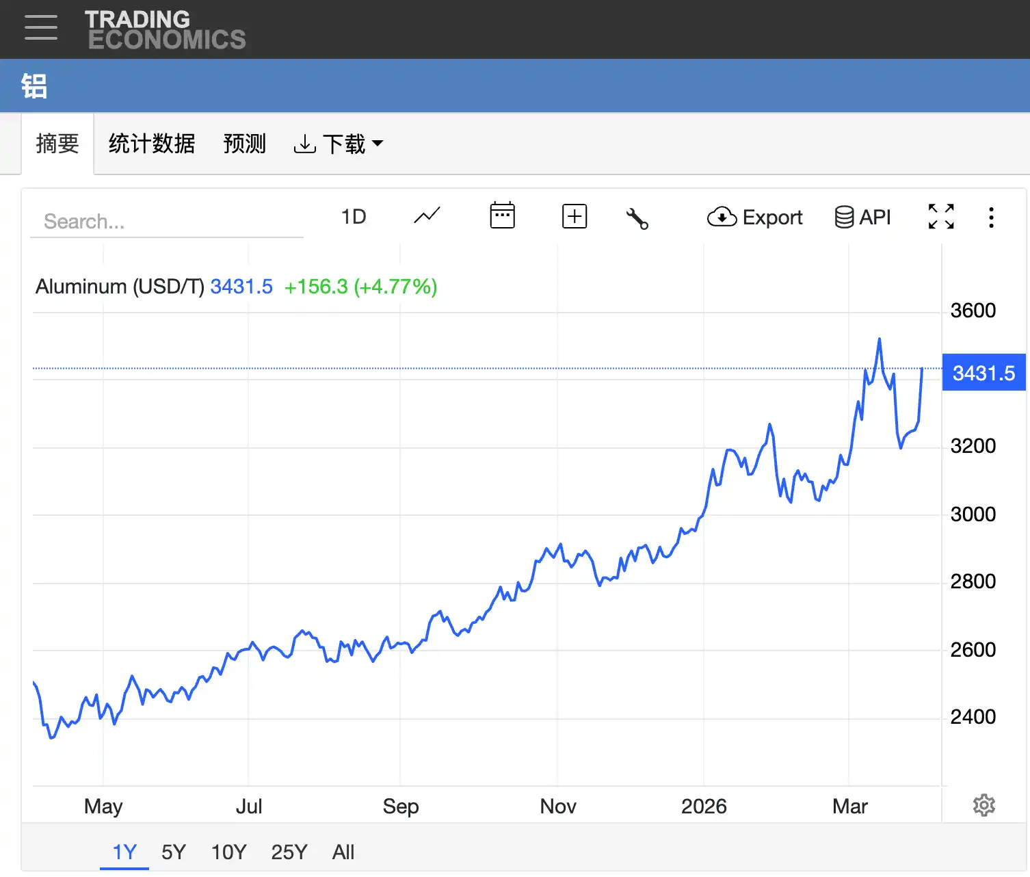
Task: Show the 25Y historical range
Action: coord(289,852)
